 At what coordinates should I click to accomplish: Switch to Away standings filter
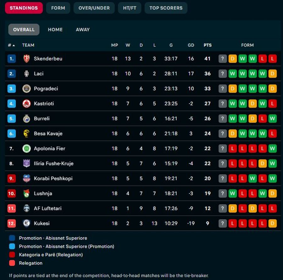point(83,30)
